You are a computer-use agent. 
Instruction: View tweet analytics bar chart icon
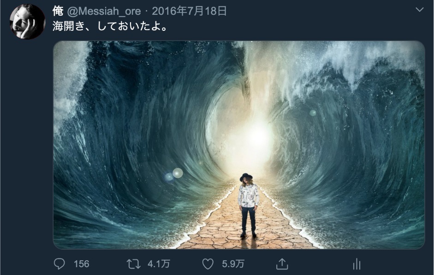(x=357, y=263)
